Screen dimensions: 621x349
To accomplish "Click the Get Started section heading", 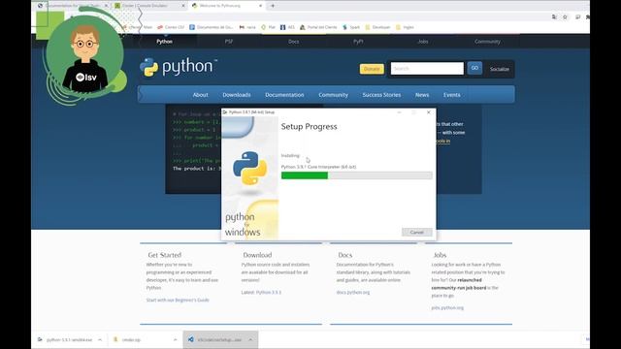I will [x=164, y=255].
